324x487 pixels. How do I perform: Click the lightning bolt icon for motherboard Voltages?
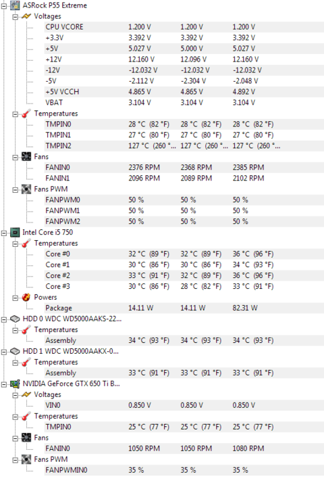(x=26, y=16)
